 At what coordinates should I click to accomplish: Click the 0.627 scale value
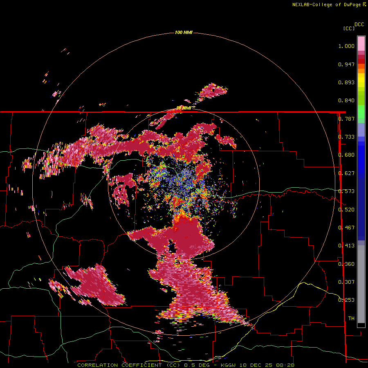346,173
